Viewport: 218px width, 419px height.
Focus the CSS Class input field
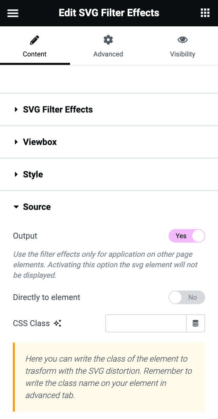tap(146, 323)
